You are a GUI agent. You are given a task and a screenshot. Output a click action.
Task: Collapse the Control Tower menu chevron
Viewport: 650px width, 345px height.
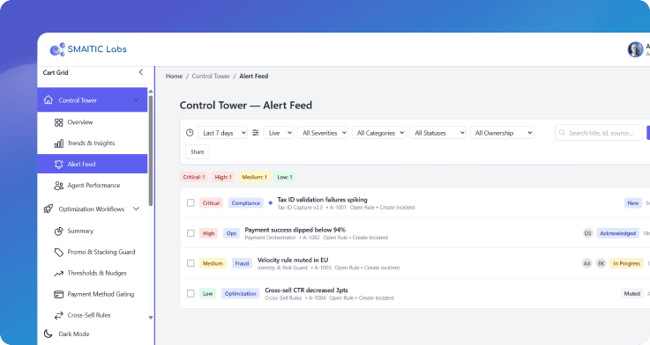136,100
